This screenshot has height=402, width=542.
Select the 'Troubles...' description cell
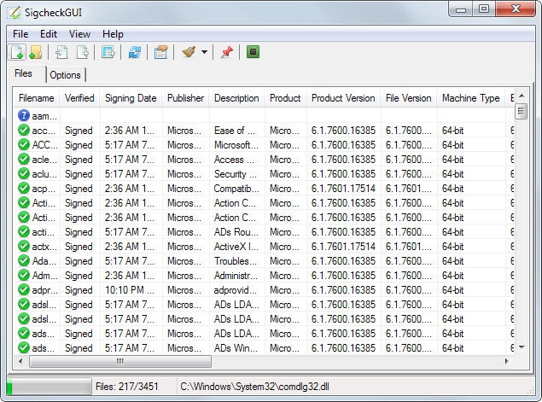(x=236, y=261)
